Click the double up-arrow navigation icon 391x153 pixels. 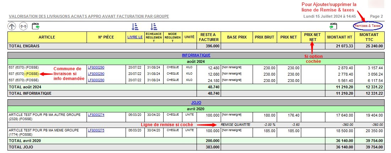[23, 26]
